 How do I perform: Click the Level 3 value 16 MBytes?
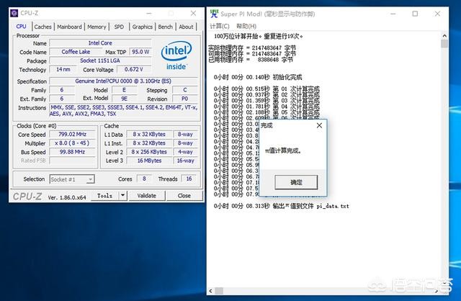(149, 161)
